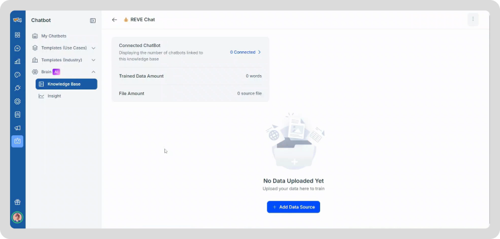Image resolution: width=500 pixels, height=239 pixels.
Task: Click the Upload your data here to train text
Action: click(293, 188)
